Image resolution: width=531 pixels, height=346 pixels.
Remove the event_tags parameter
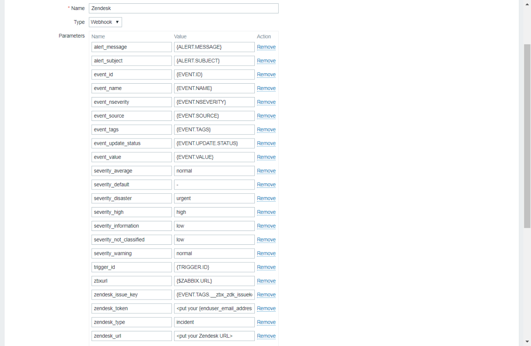[x=266, y=130]
